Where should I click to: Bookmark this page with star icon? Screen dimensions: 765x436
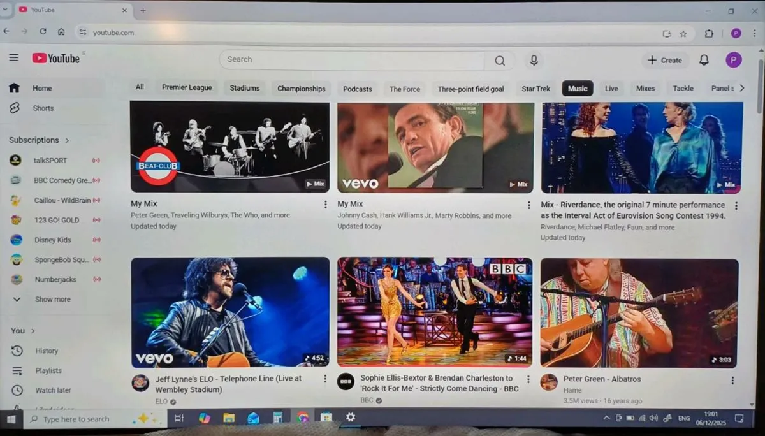pyautogui.click(x=683, y=33)
